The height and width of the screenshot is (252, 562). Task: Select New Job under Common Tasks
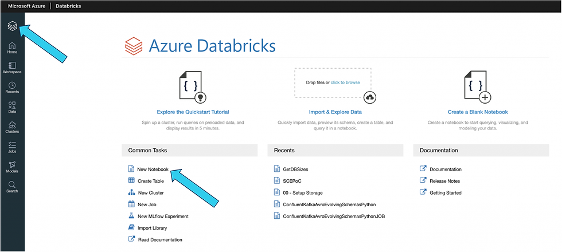pos(147,205)
